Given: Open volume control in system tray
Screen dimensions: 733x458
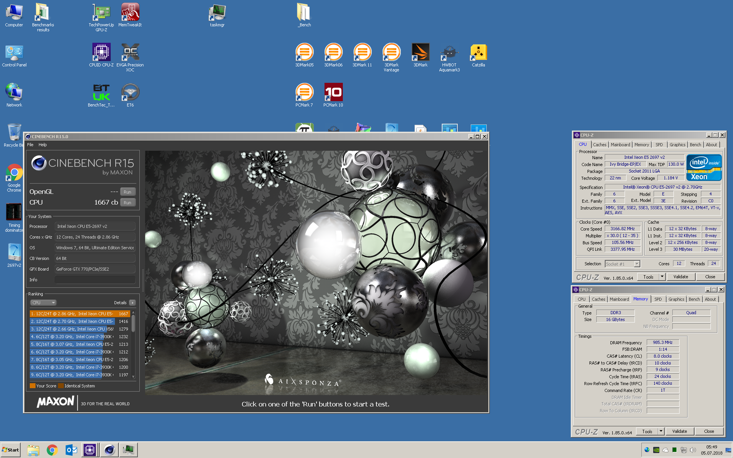Looking at the screenshot, I should point(693,450).
